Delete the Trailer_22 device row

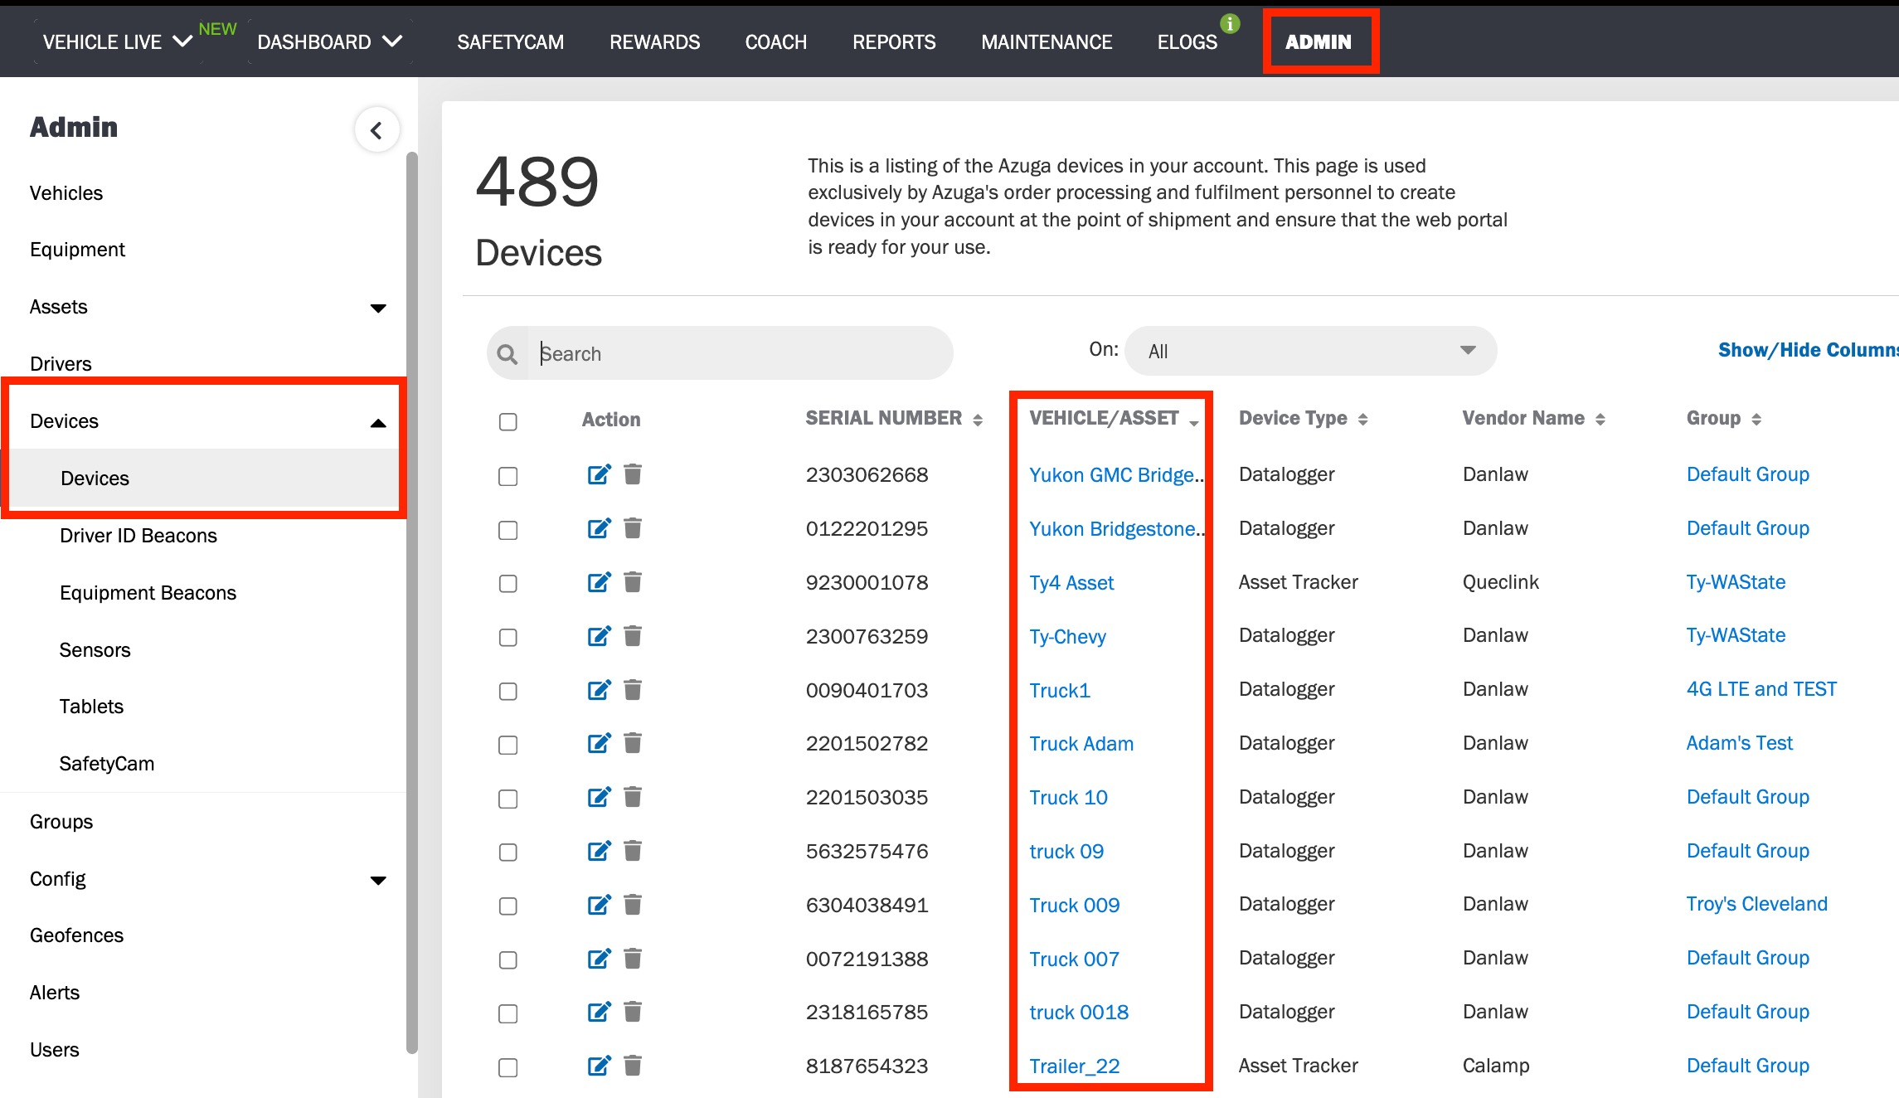pyautogui.click(x=633, y=1066)
